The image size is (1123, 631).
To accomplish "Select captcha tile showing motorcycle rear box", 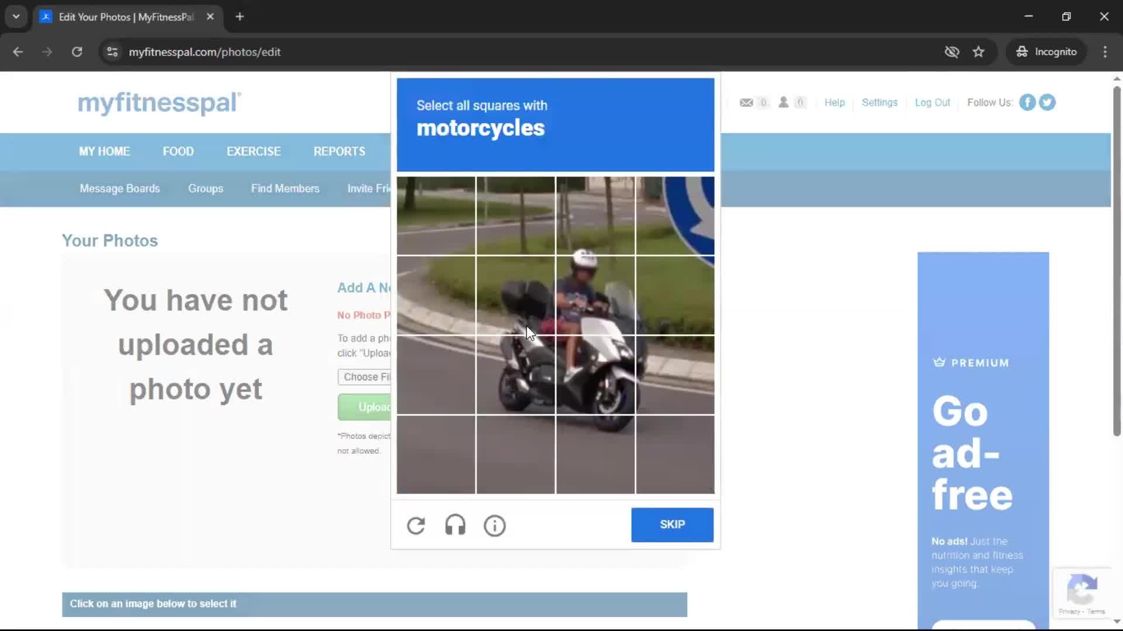I will [x=515, y=295].
